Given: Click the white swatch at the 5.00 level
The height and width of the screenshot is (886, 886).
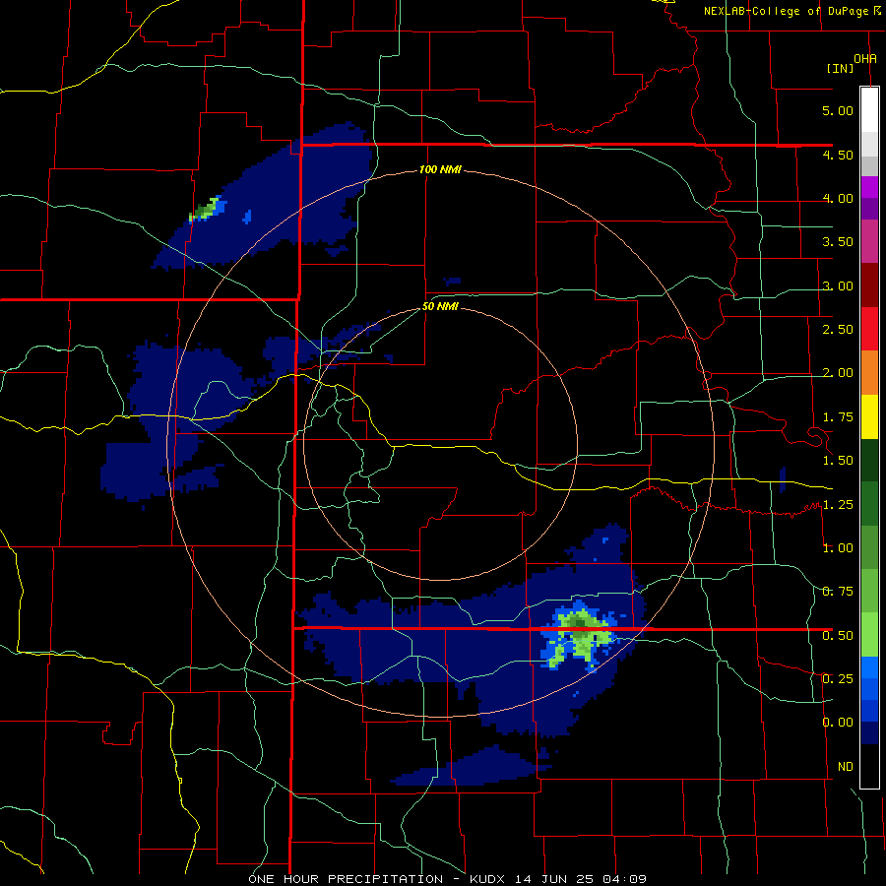Looking at the screenshot, I should tap(869, 109).
